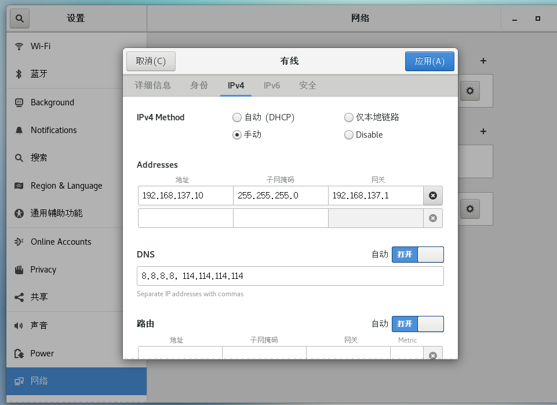
Task: Click the address field 192.168.137.10
Action: (185, 196)
